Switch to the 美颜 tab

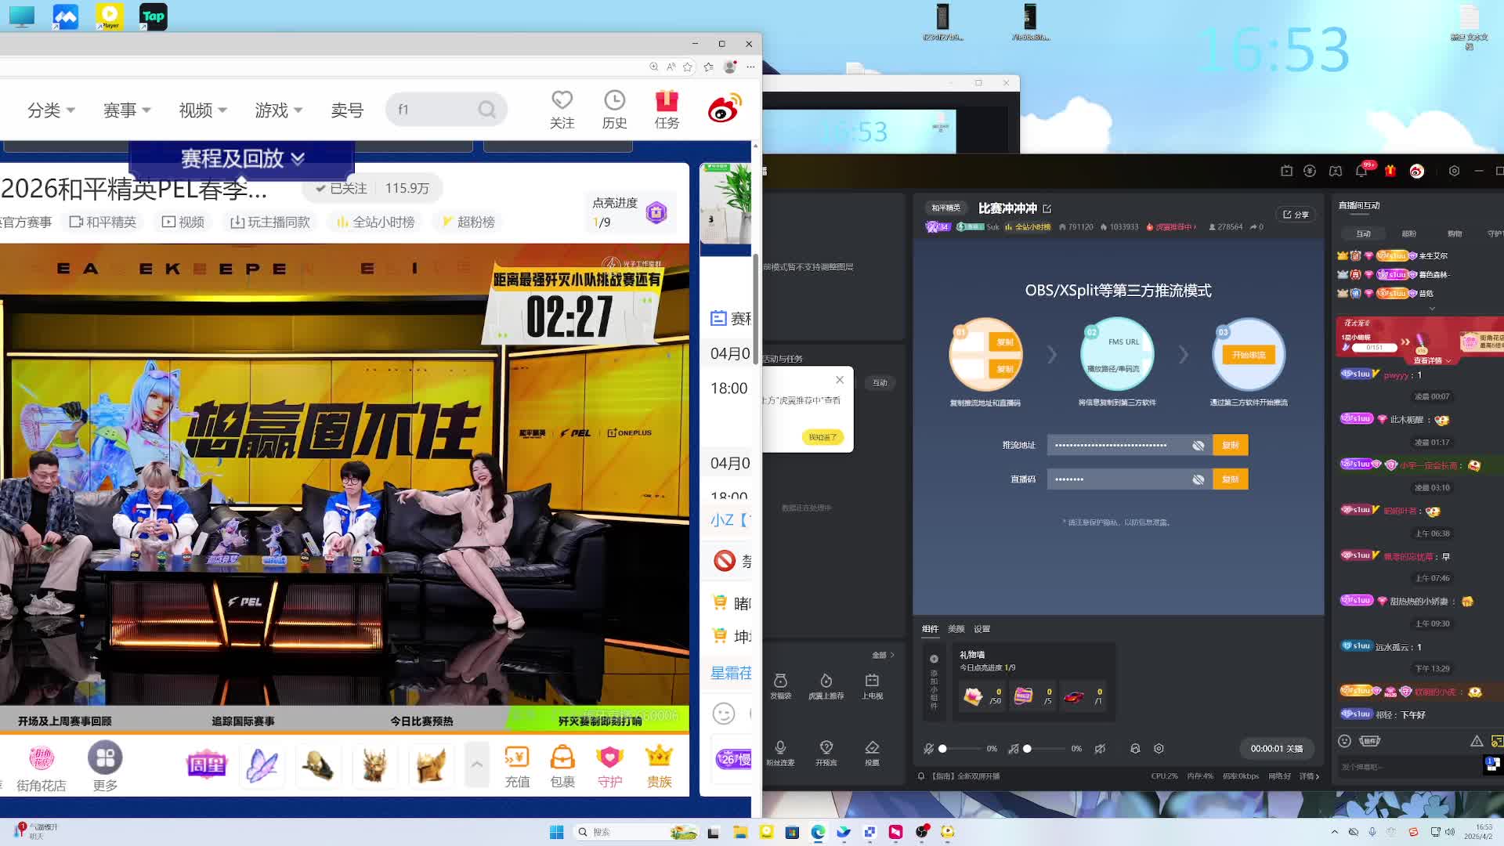tap(956, 629)
